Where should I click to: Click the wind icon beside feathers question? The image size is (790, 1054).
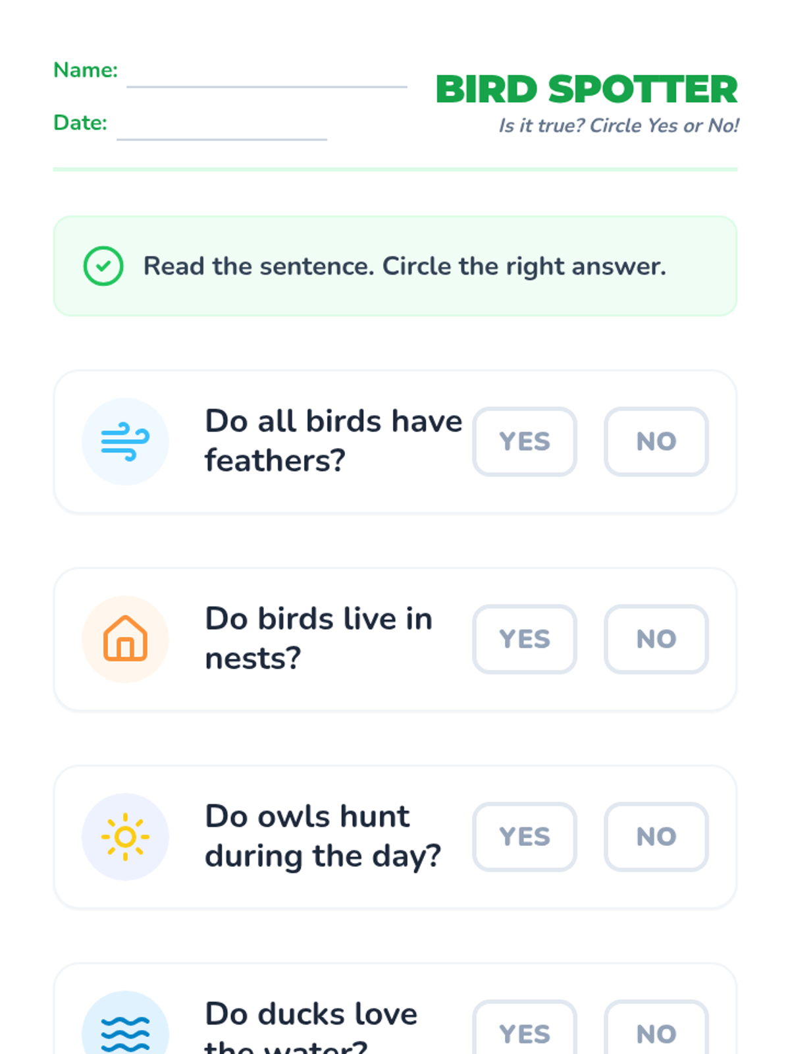pyautogui.click(x=125, y=441)
